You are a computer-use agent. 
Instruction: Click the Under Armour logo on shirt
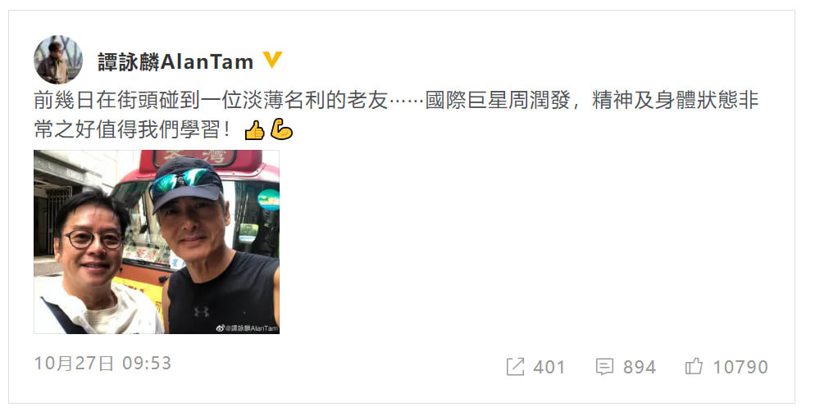pos(202,311)
